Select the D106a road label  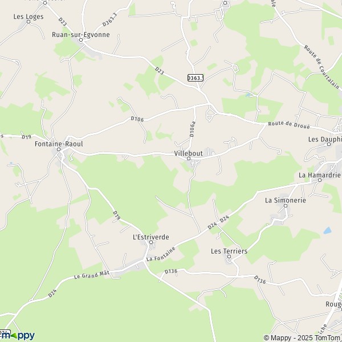[x=193, y=129]
